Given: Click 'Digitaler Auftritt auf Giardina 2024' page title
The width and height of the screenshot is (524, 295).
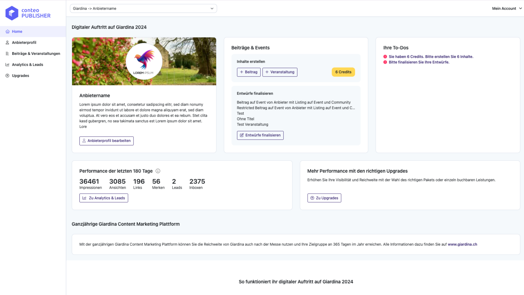Looking at the screenshot, I should click(x=109, y=27).
